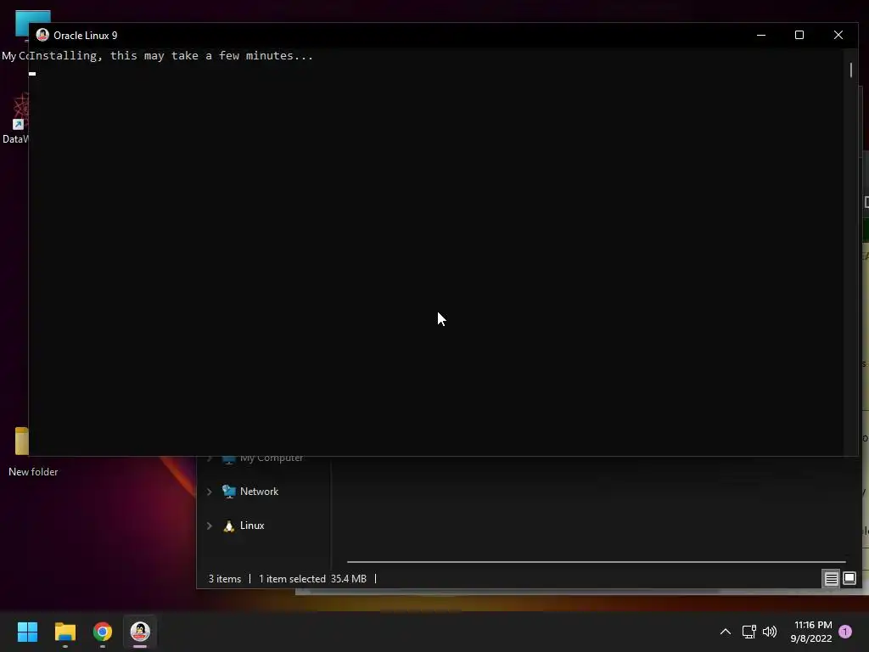The image size is (869, 652).
Task: Expand the Network tree node in File Explorer
Action: pyautogui.click(x=210, y=492)
